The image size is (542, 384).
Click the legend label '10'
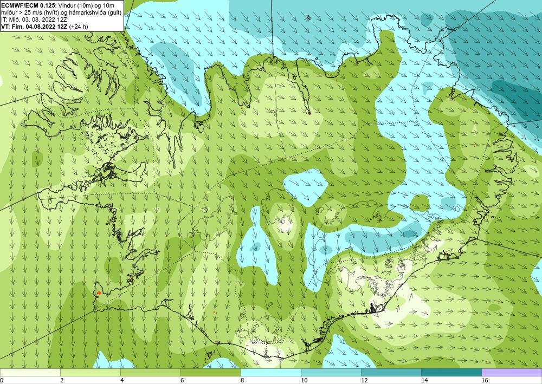point(304,380)
